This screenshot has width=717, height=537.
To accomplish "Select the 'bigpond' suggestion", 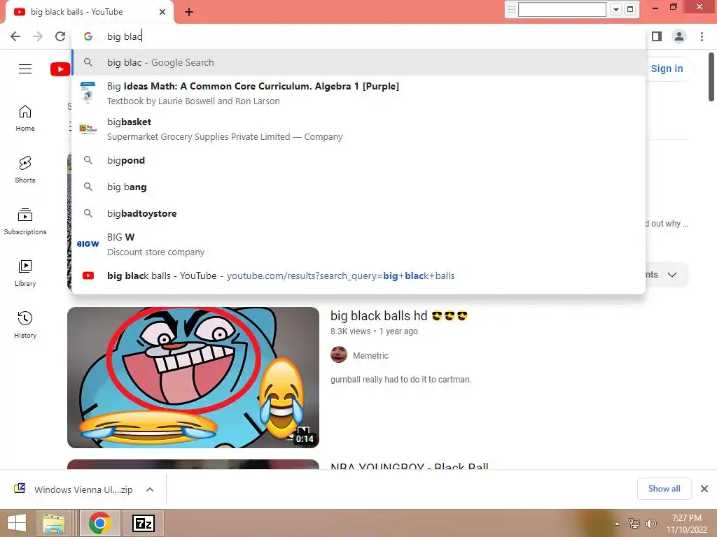I will (358, 160).
